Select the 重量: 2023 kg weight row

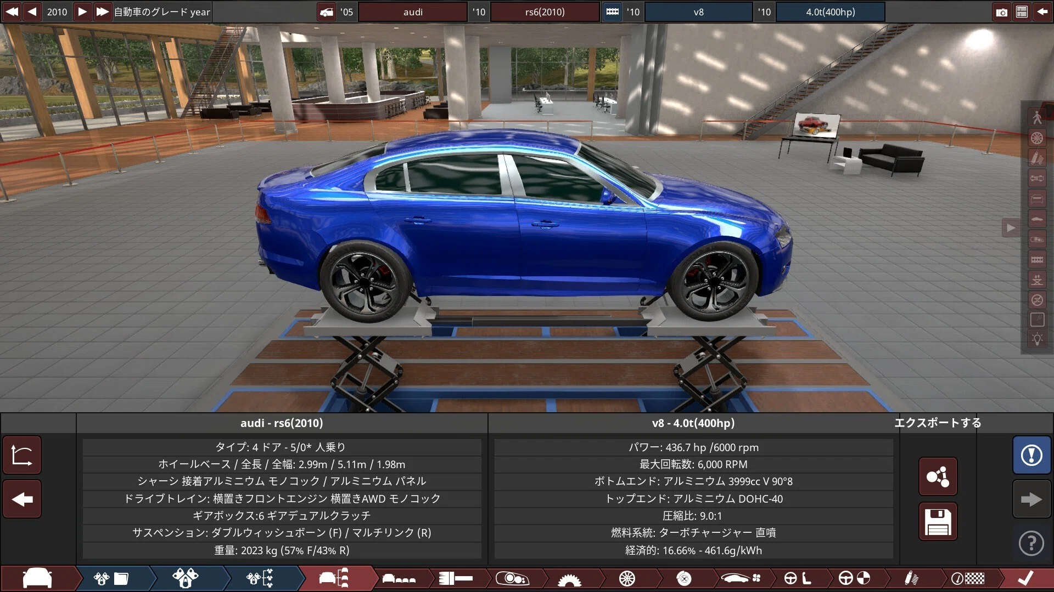point(282,550)
